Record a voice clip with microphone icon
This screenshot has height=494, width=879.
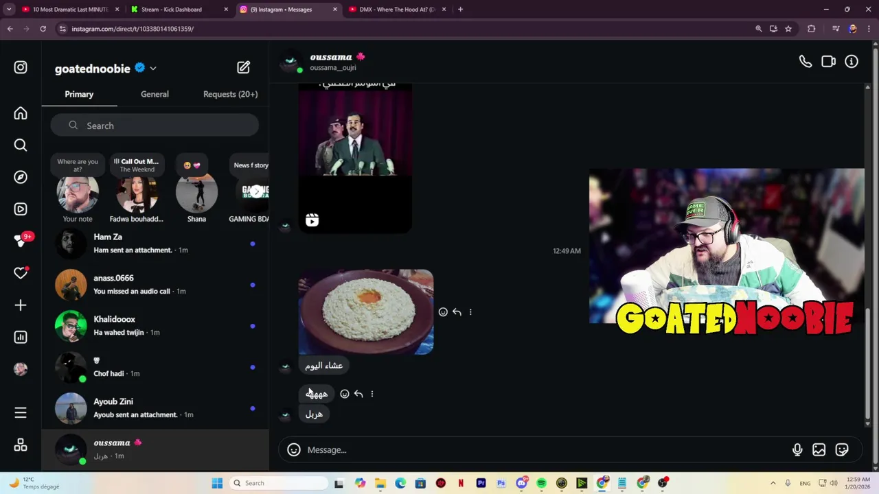pos(797,450)
